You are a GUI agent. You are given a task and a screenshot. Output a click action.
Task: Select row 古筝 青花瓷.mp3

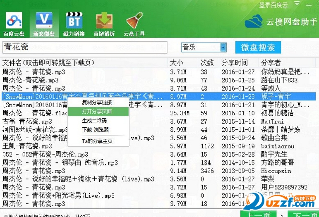(x=159, y=121)
